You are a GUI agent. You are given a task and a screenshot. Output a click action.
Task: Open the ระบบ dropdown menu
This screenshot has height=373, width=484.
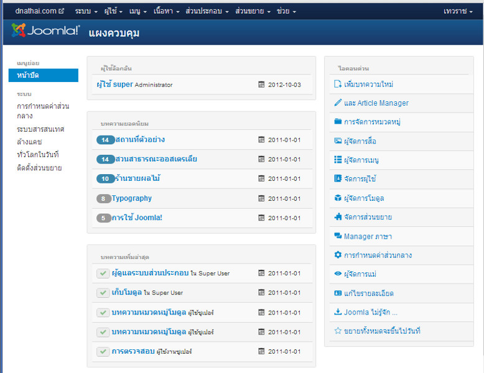[86, 11]
